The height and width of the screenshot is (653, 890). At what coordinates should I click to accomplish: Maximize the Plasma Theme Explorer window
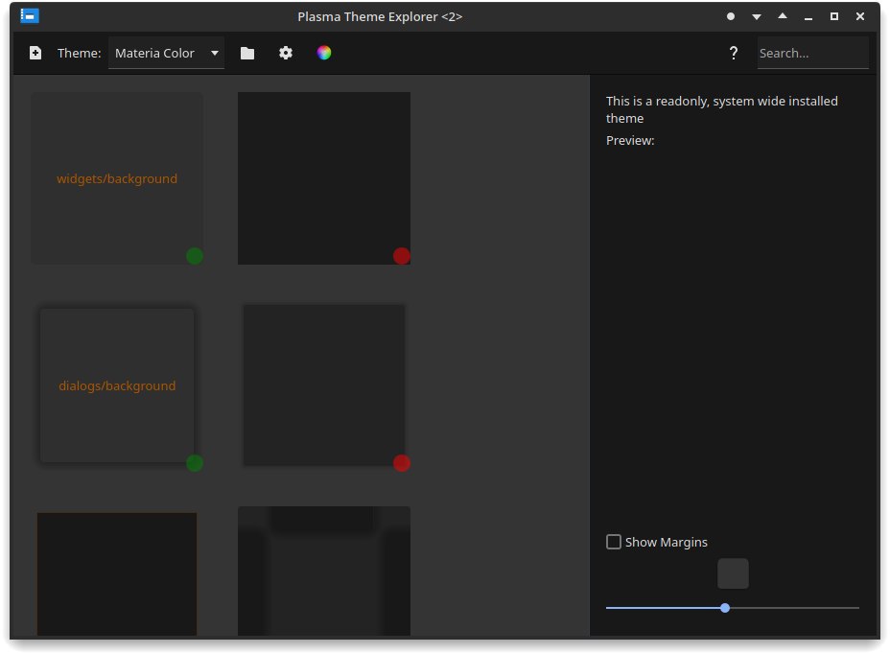tap(833, 16)
